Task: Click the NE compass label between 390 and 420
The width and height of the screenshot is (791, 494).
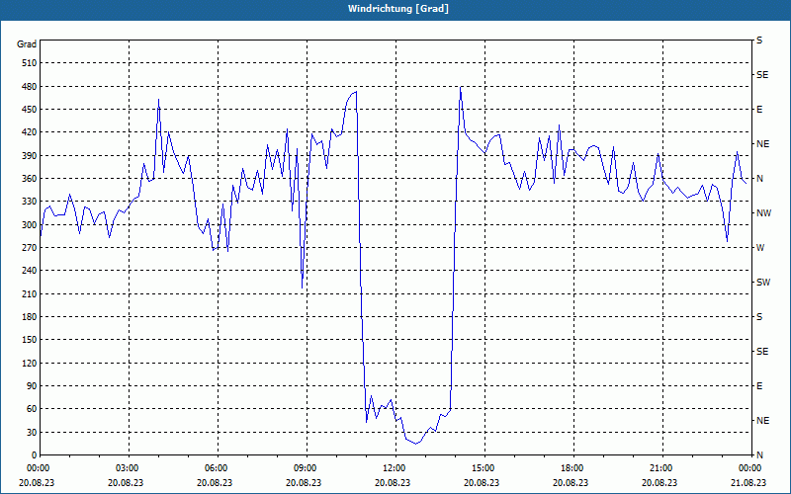Action: click(762, 144)
